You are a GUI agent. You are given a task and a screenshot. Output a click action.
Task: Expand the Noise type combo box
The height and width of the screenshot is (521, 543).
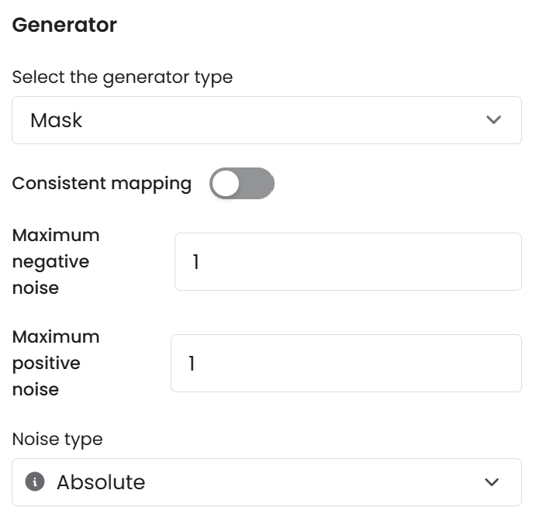pyautogui.click(x=266, y=482)
